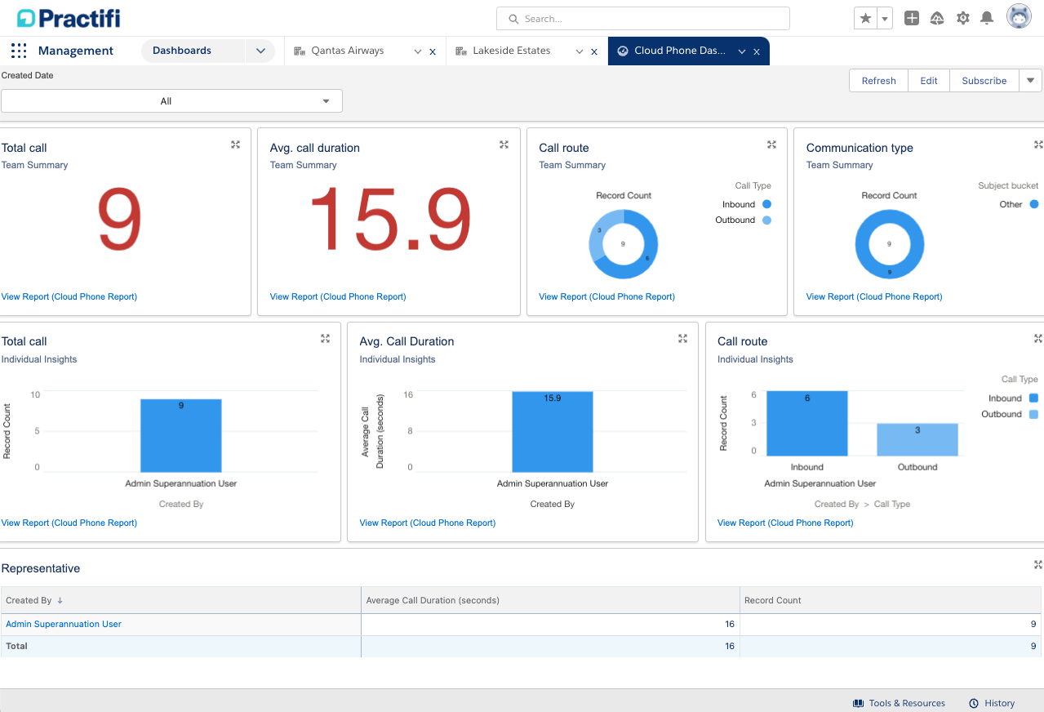Open the Dashboards tab dropdown chevron
This screenshot has height=712, width=1044.
[260, 51]
